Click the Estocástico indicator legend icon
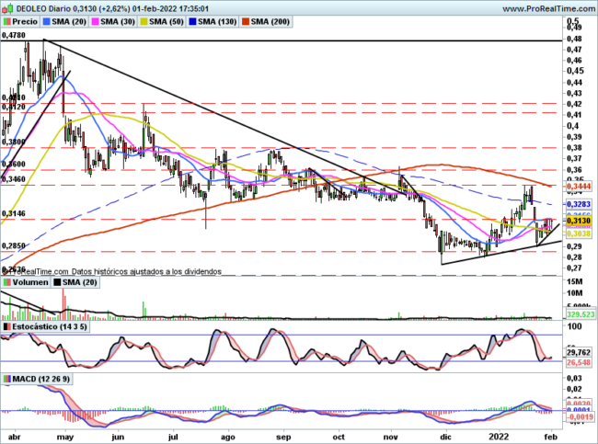 point(7,326)
